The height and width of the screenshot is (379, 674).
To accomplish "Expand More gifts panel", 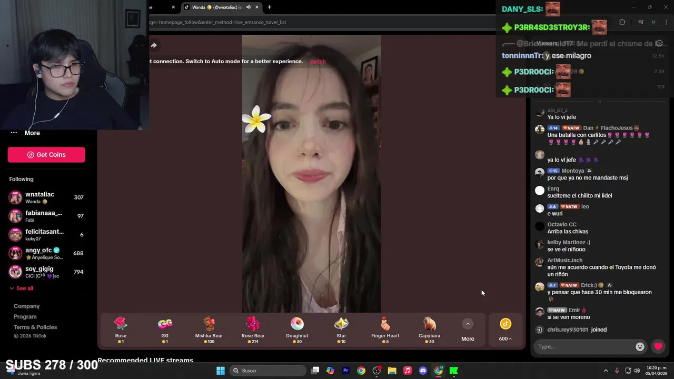I will coord(468,330).
